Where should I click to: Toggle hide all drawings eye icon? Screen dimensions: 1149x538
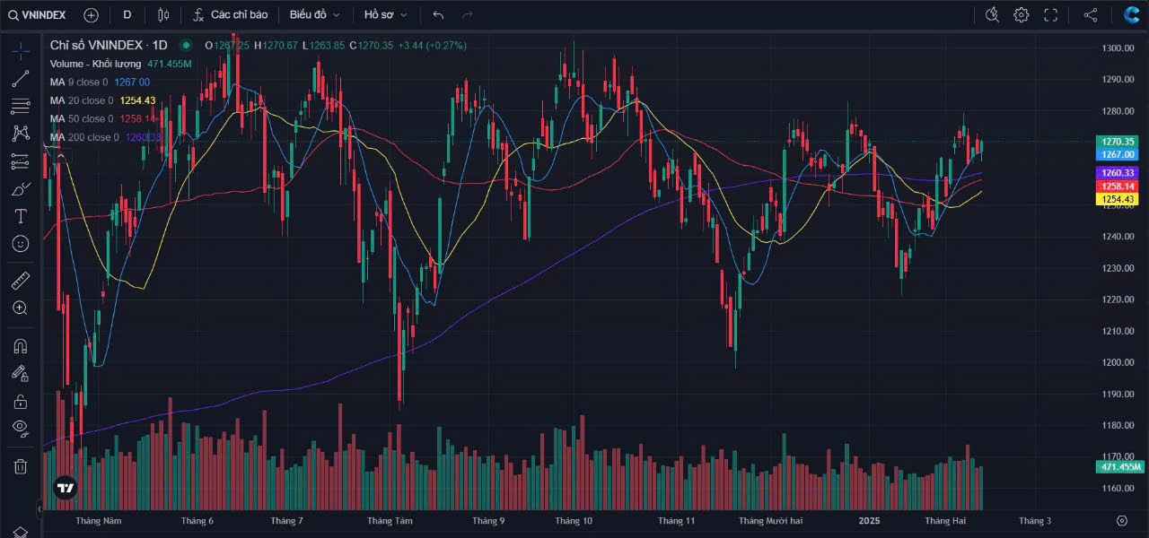tap(20, 428)
